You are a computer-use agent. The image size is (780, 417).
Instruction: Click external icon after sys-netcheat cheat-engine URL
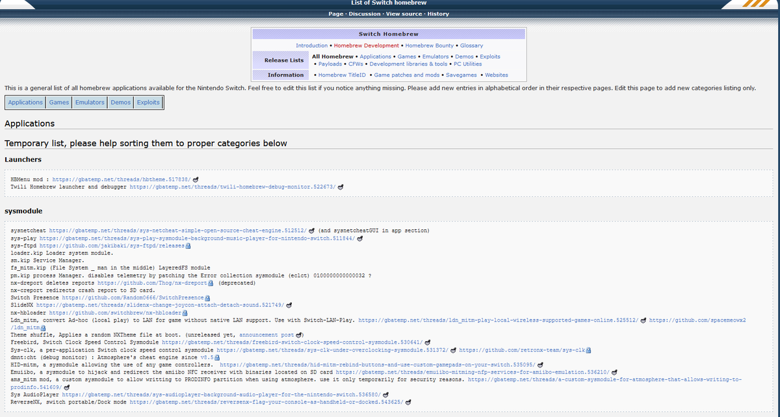[x=311, y=231]
